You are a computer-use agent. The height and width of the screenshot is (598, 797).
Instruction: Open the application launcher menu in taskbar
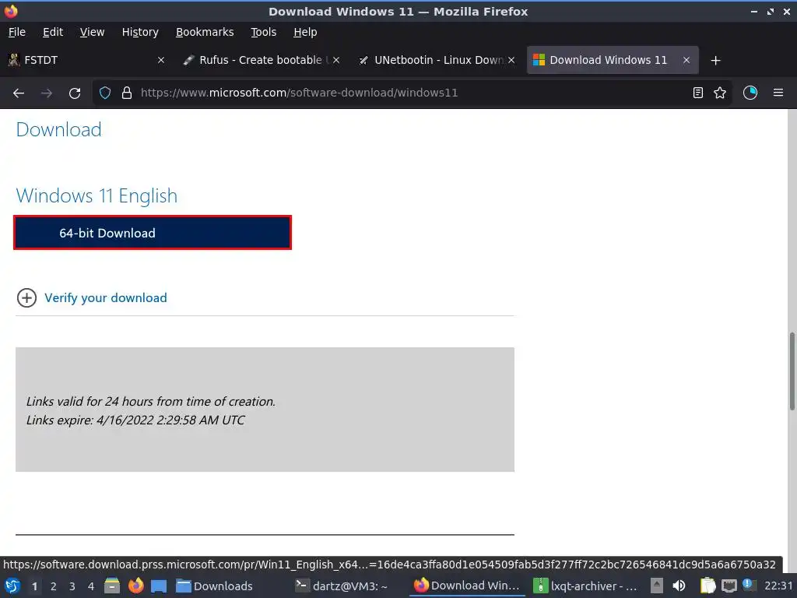coord(12,586)
